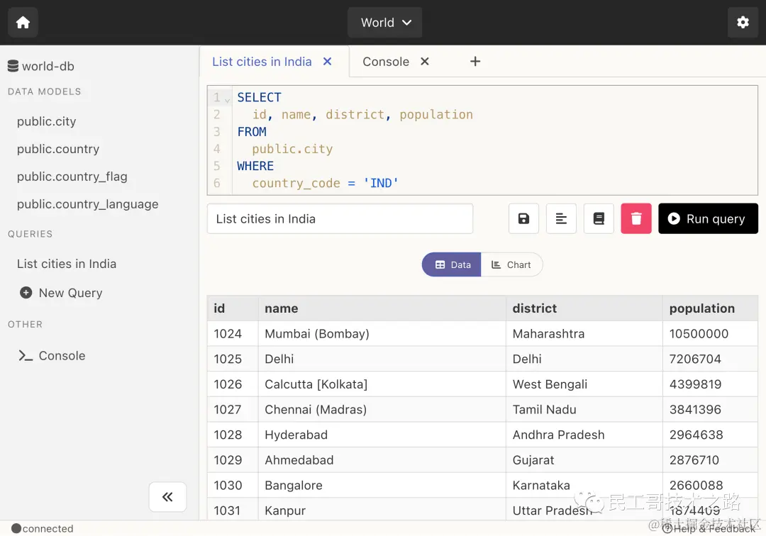The image size is (766, 536).
Task: Save the query with floppy disk icon
Action: (x=523, y=218)
